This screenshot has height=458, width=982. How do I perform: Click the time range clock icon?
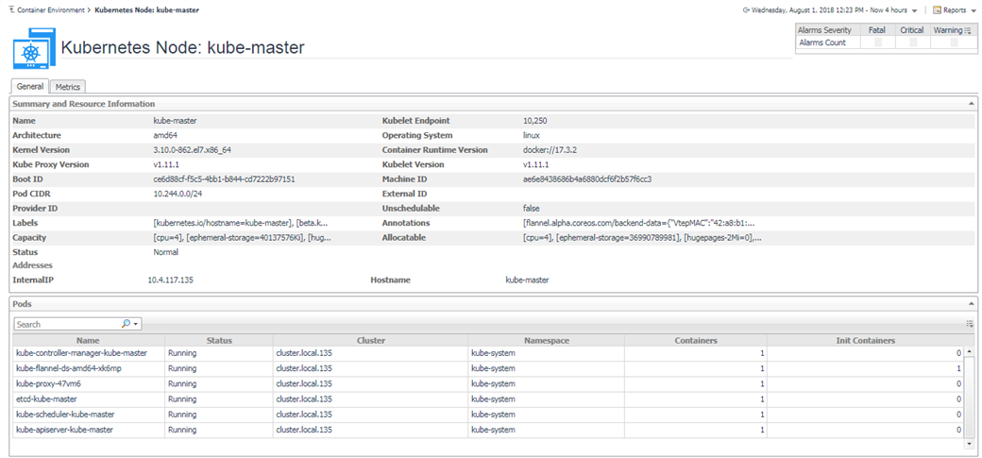[x=746, y=10]
